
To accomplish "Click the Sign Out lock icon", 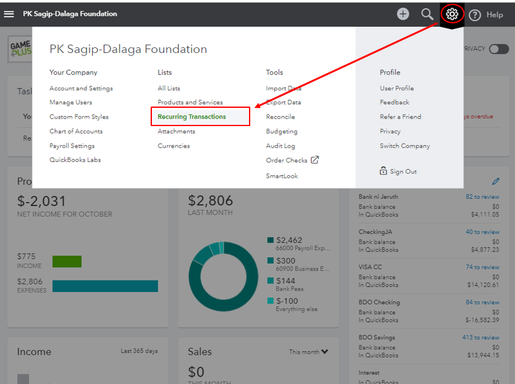I will (383, 171).
